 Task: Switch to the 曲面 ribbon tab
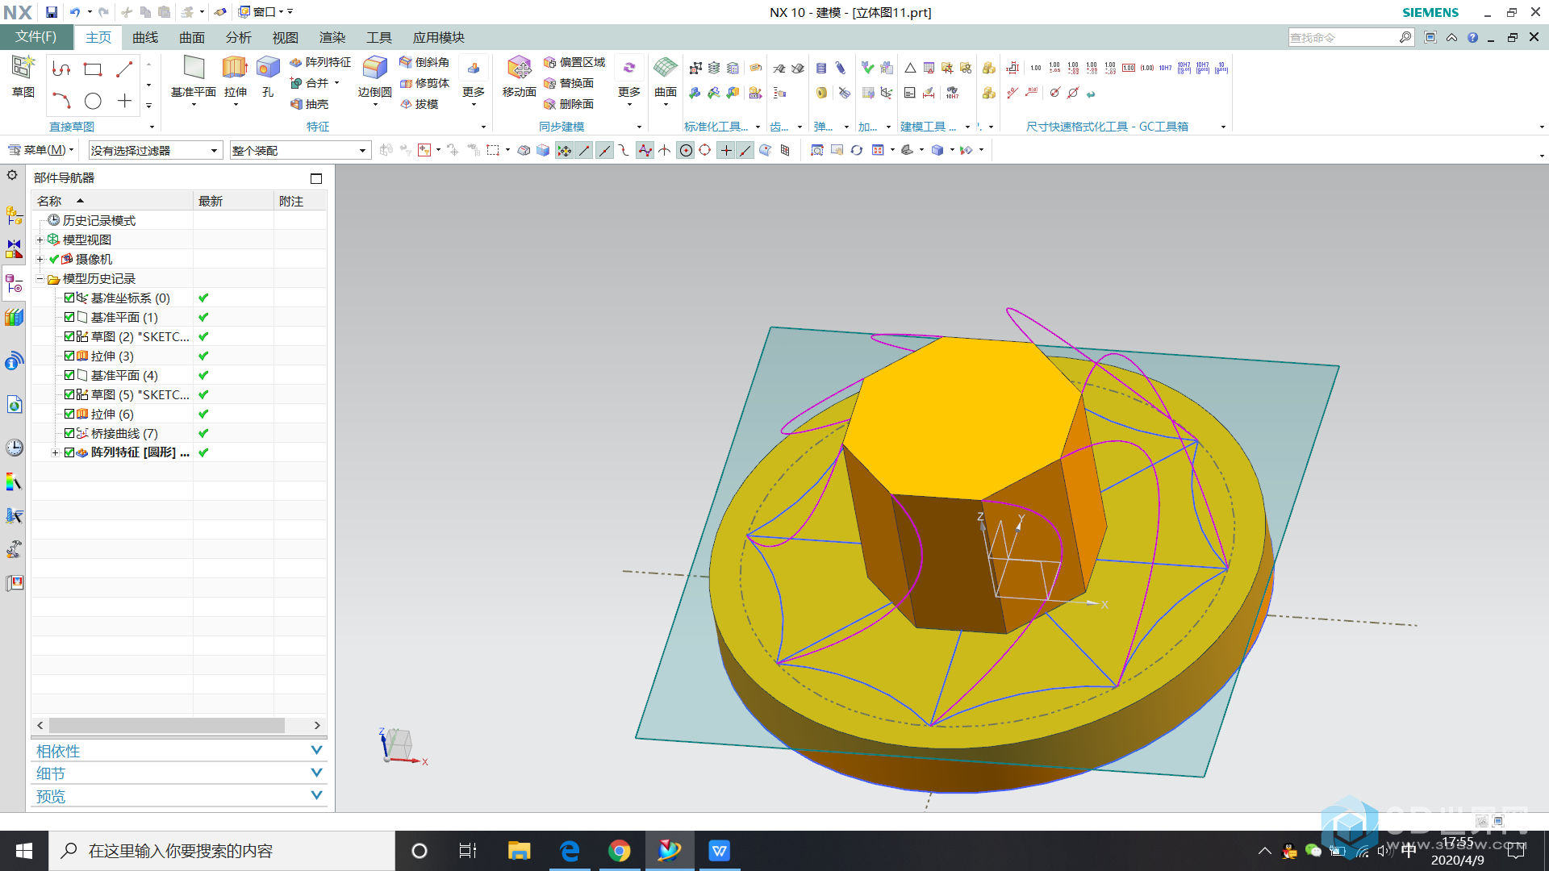pos(192,37)
